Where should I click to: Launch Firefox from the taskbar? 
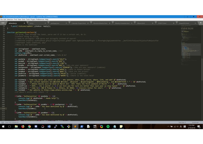23,127
